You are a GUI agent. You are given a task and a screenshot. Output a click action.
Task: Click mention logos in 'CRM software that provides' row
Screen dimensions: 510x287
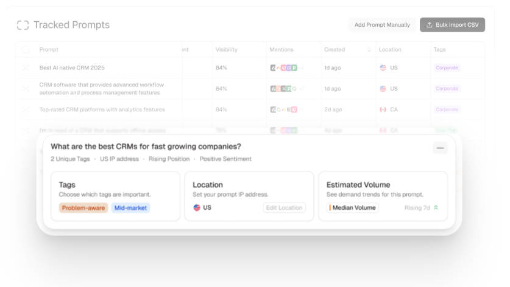click(284, 88)
